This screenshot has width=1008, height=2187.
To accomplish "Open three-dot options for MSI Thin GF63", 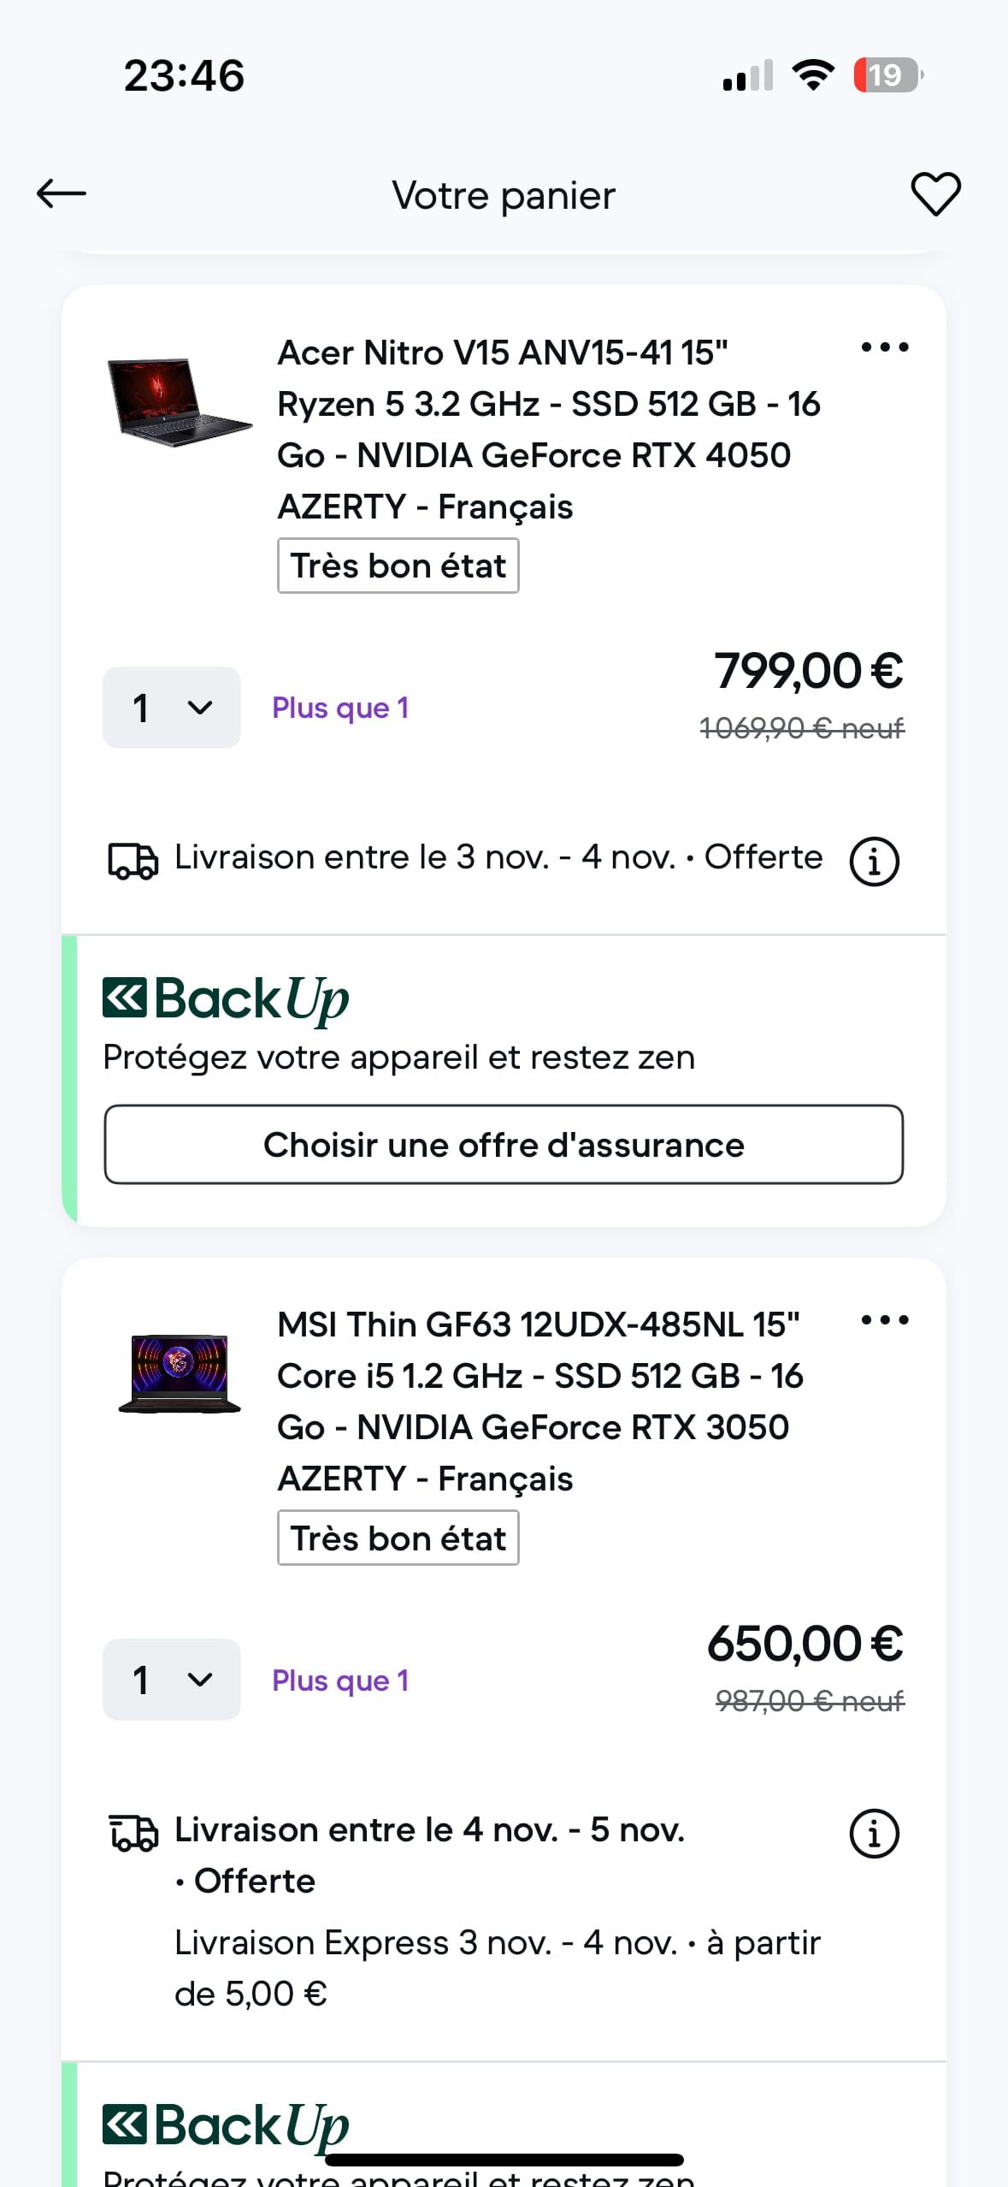I will (885, 1320).
